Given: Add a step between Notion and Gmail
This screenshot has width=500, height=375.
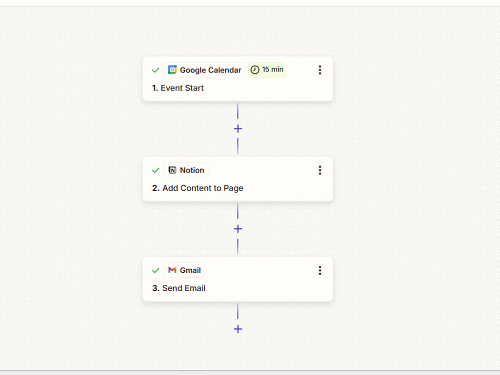Looking at the screenshot, I should pos(238,229).
